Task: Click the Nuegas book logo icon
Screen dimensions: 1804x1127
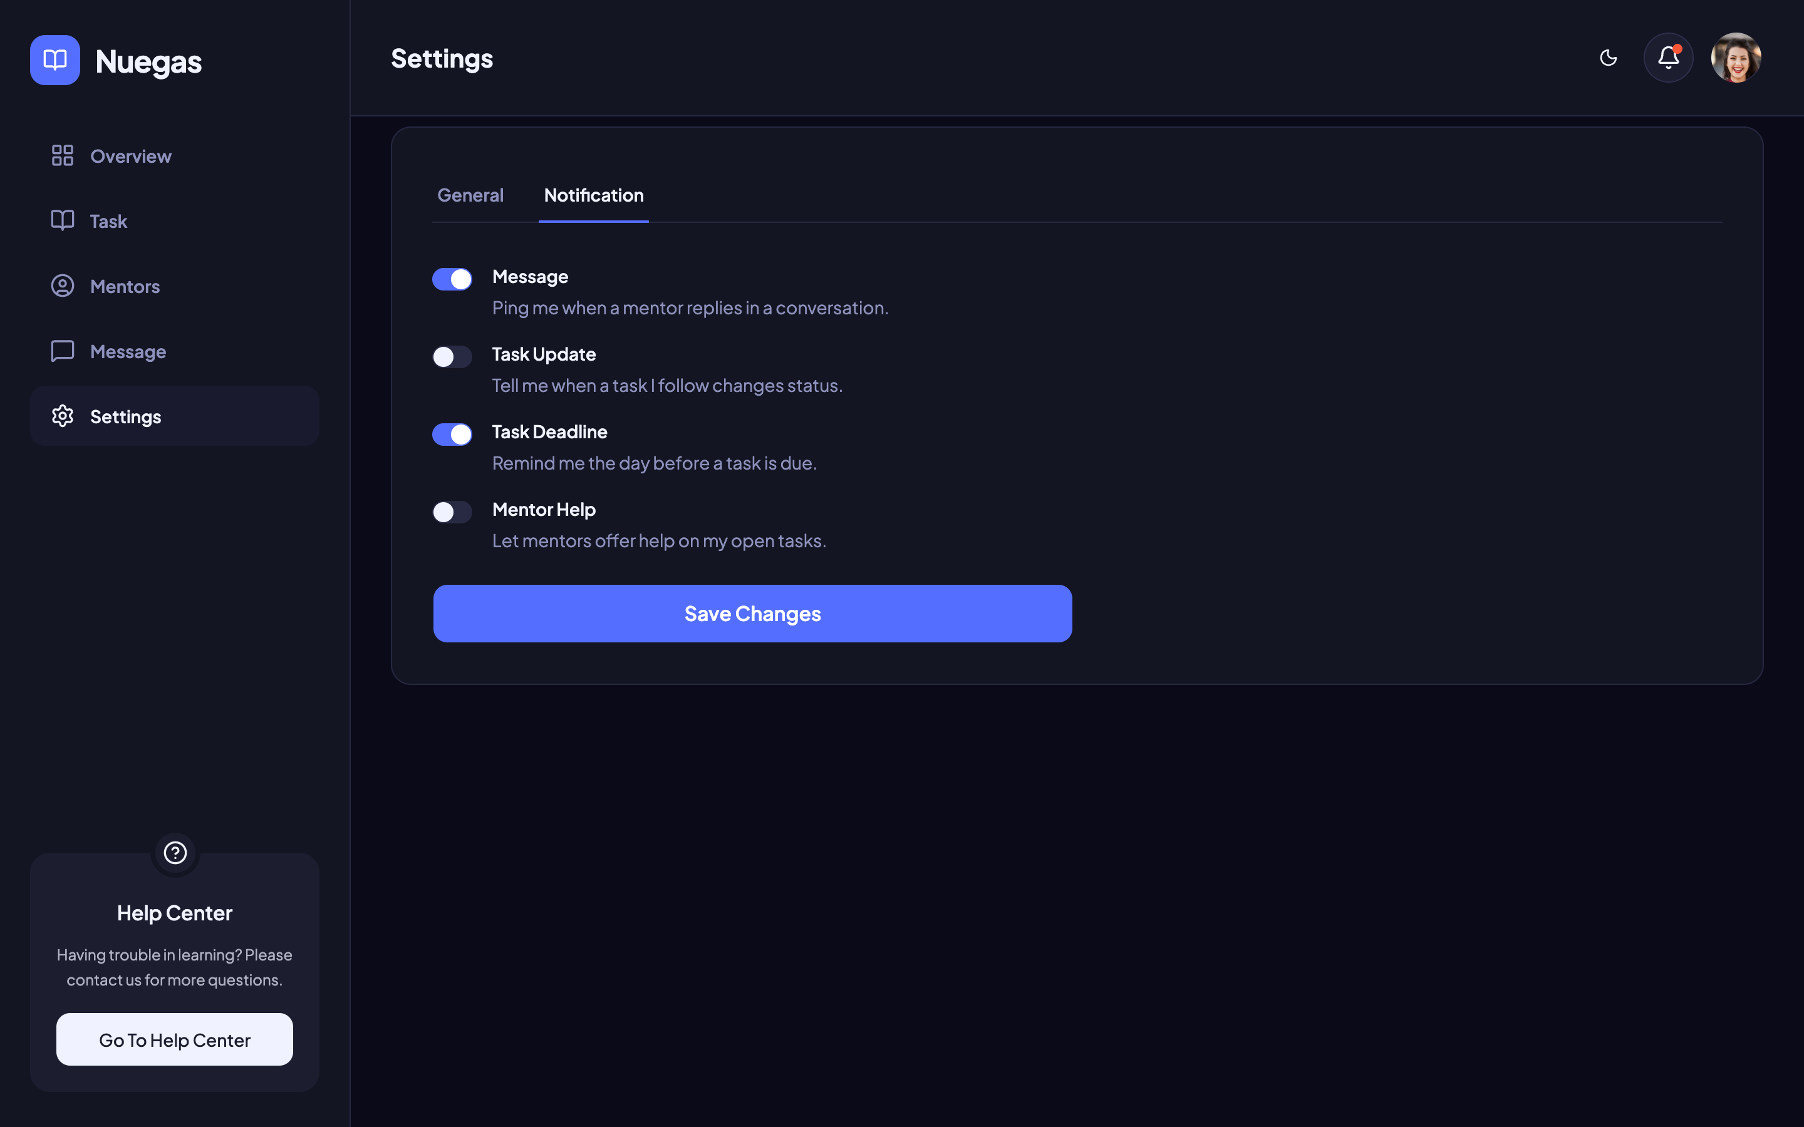Action: [54, 59]
